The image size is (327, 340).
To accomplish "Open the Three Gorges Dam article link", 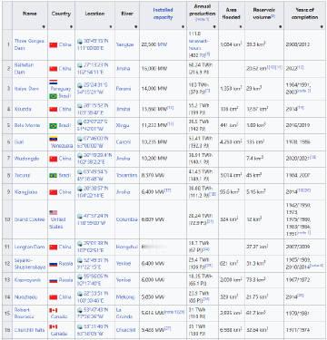I will click(29, 44).
